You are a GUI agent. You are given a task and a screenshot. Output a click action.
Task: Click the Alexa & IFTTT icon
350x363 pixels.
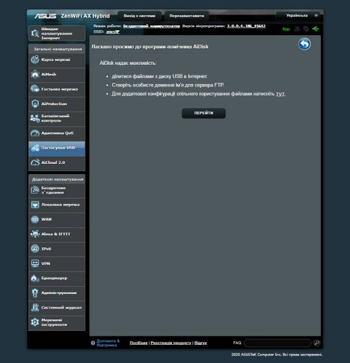point(35,234)
